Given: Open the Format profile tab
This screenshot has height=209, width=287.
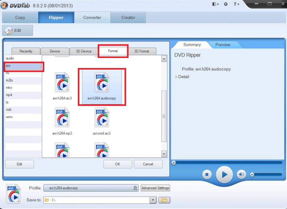Looking at the screenshot, I should [x=113, y=51].
